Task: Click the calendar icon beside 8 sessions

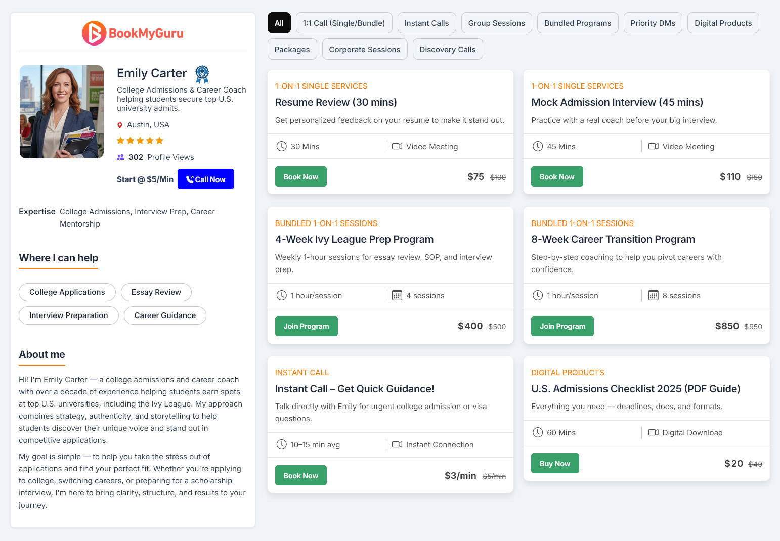Action: click(653, 296)
